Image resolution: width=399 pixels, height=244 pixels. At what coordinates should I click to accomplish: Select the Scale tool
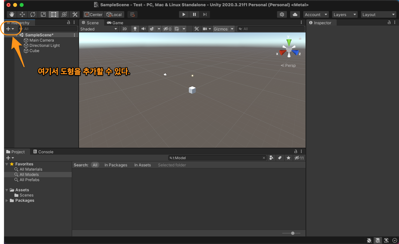pos(43,14)
